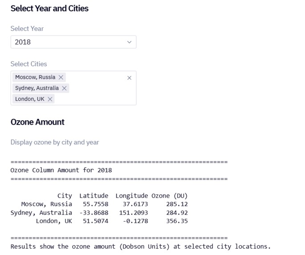Click latitude value 55.7558
The image size is (305, 255).
point(95,204)
